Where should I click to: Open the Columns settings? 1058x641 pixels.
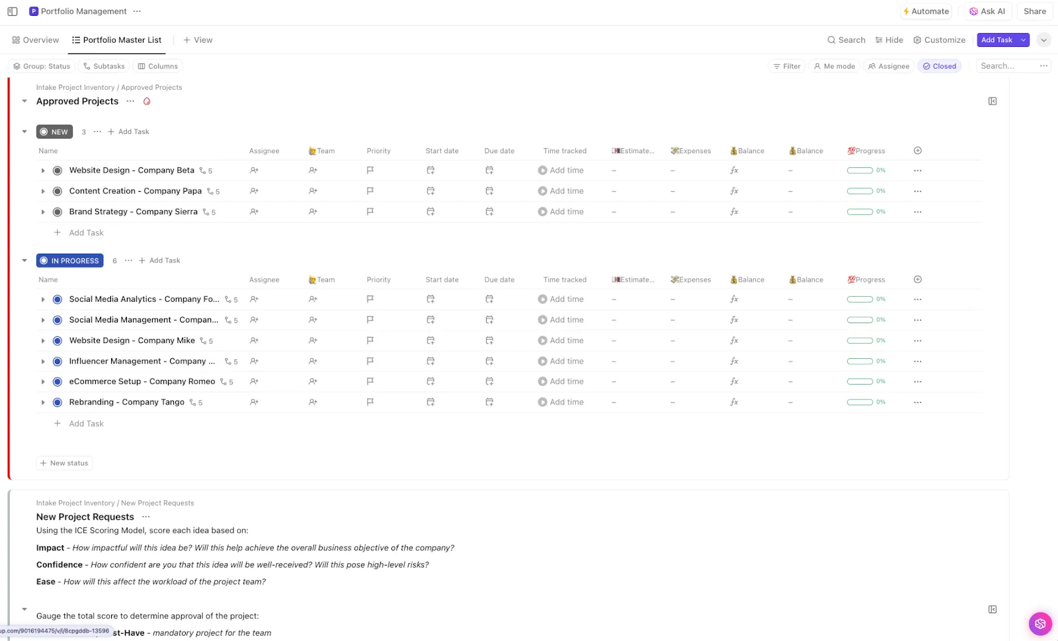157,66
